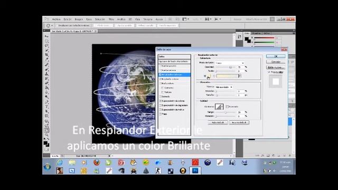Open the Edición menu
Screen dimensions: 338x190
click(x=68, y=19)
